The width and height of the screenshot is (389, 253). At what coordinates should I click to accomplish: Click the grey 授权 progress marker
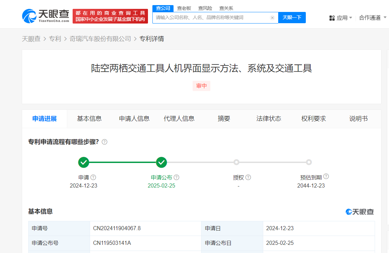point(236,162)
